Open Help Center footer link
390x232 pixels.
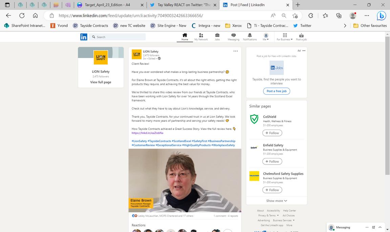click(x=289, y=211)
